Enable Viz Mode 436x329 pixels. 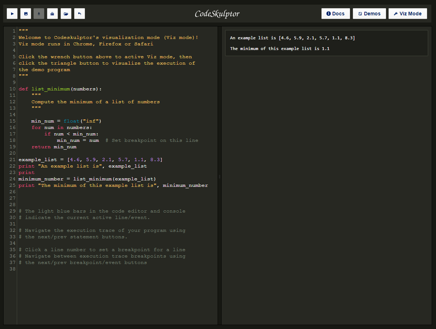coord(408,13)
